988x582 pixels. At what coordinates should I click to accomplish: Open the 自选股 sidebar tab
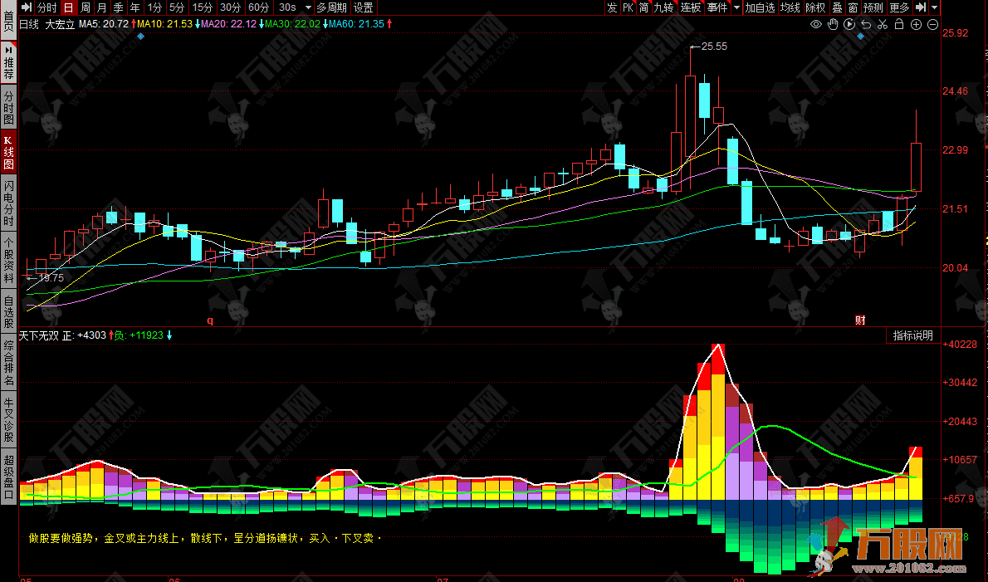pyautogui.click(x=9, y=312)
